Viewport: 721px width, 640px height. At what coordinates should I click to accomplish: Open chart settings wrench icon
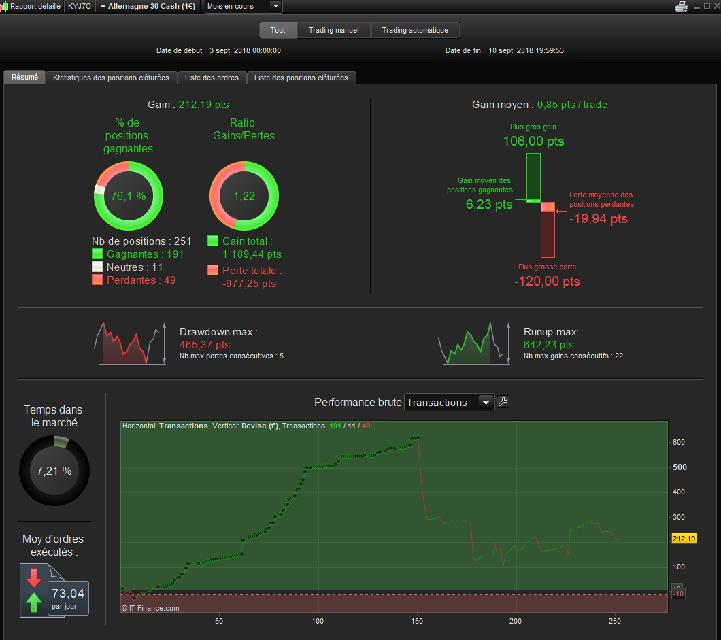[x=503, y=402]
